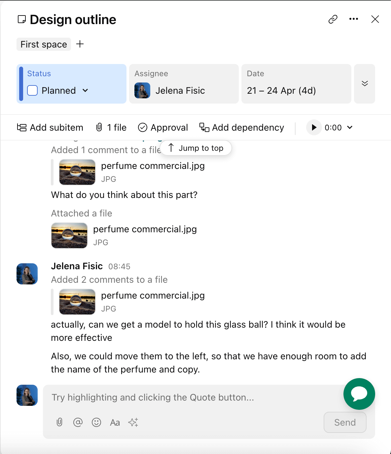Screen dimensions: 391x454
Task: Click the AI sparkle icon in the composer
Action: click(133, 422)
